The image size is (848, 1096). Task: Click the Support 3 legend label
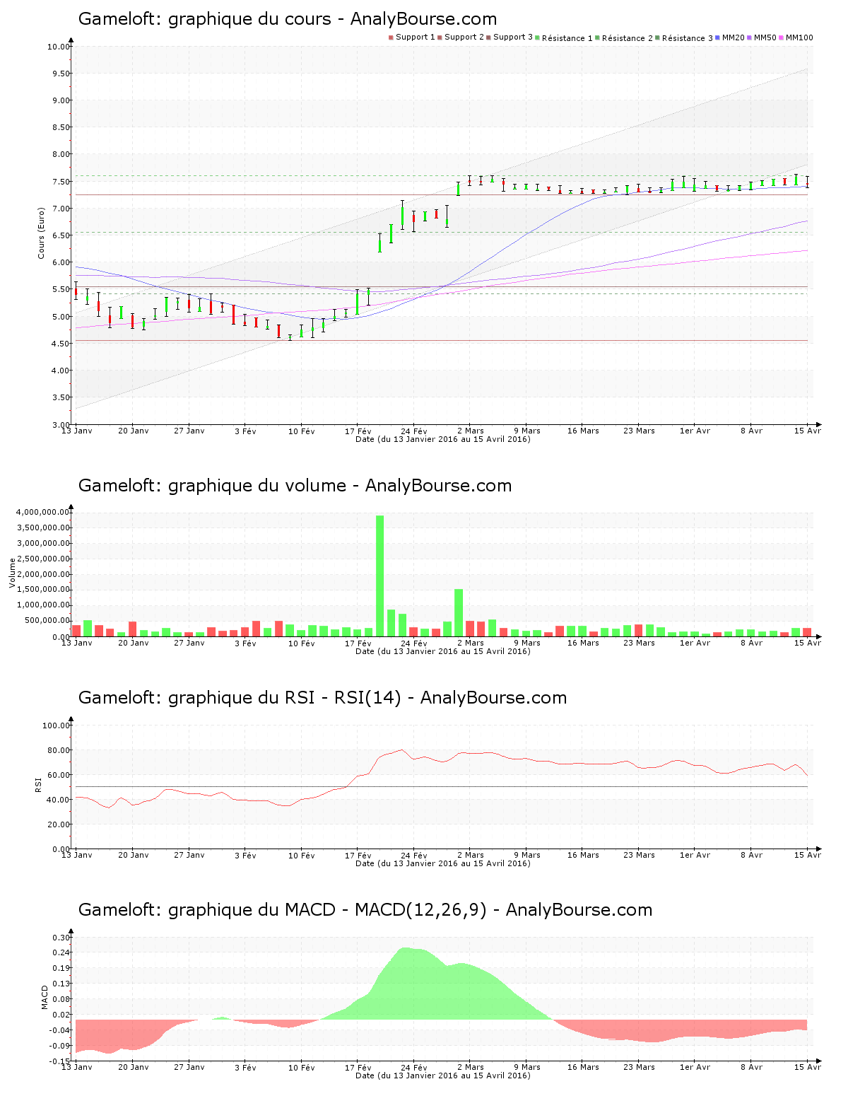click(513, 37)
